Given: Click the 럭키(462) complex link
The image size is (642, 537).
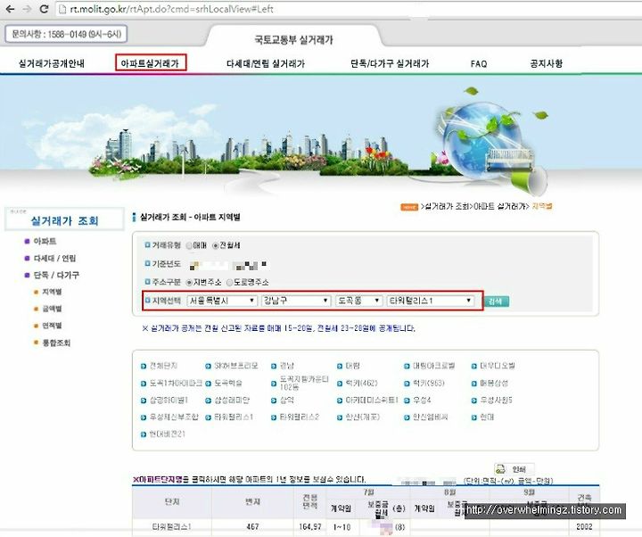Looking at the screenshot, I should tap(361, 383).
